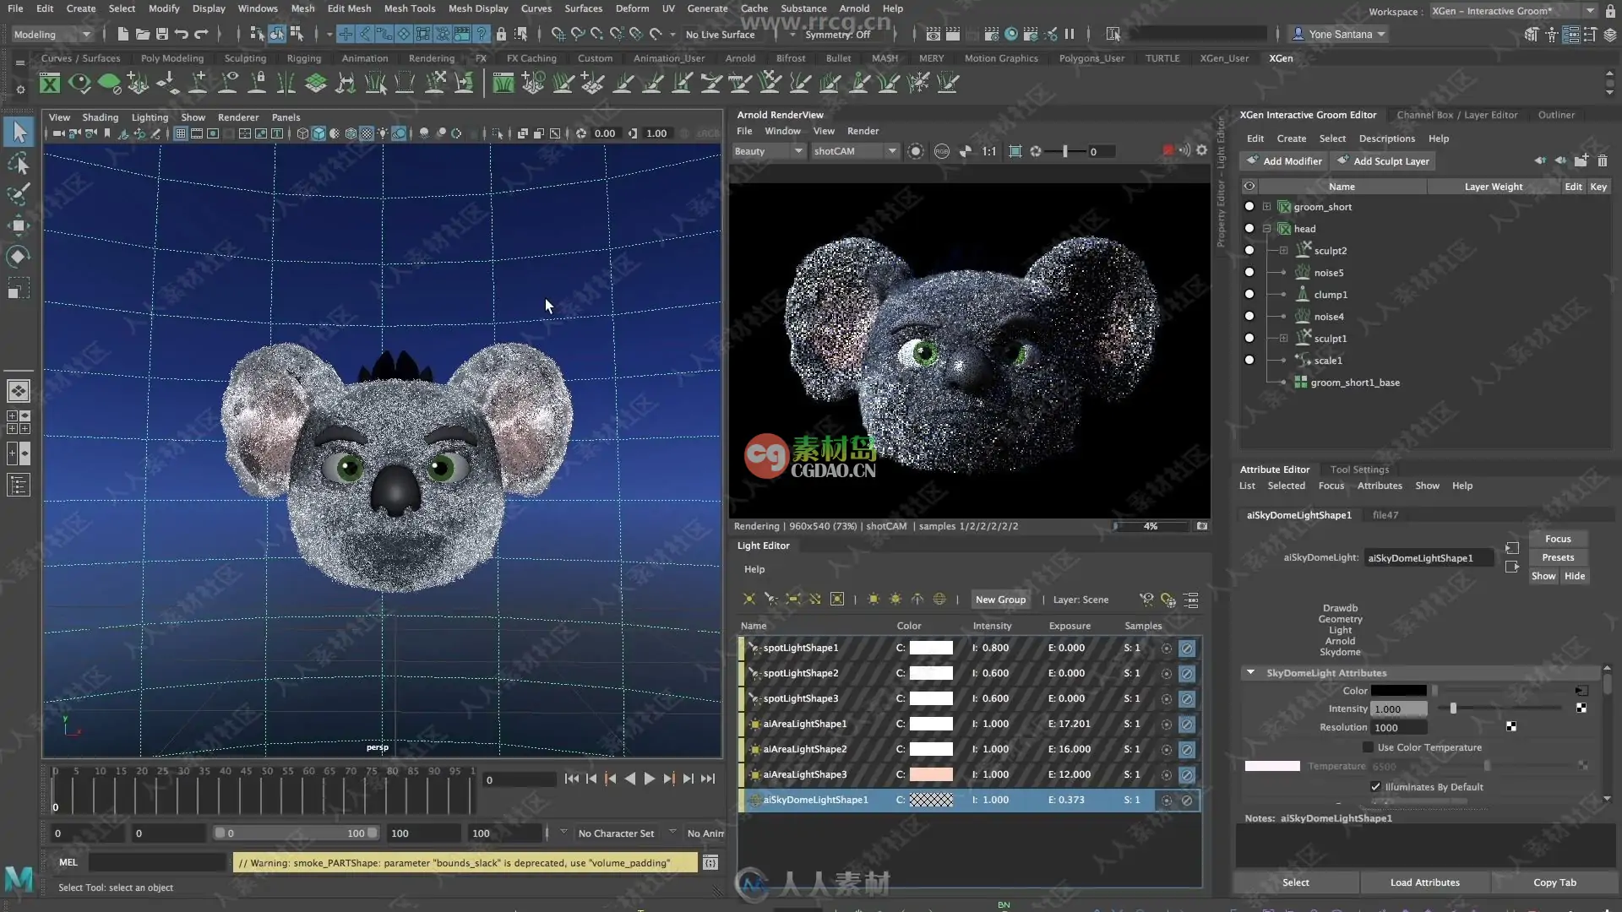1622x912 pixels.
Task: Choose the Move tool in toolbox
Action: [19, 225]
